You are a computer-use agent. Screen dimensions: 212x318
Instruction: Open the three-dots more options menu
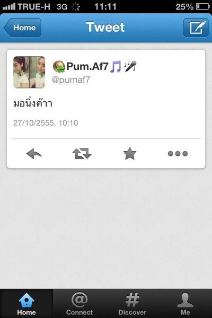pyautogui.click(x=178, y=154)
